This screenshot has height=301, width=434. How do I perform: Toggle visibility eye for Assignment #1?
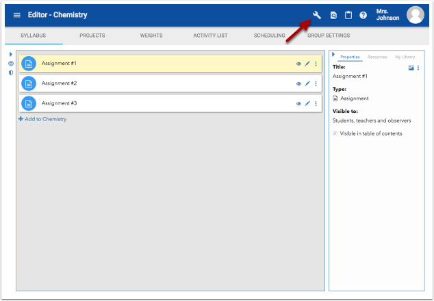coord(298,64)
